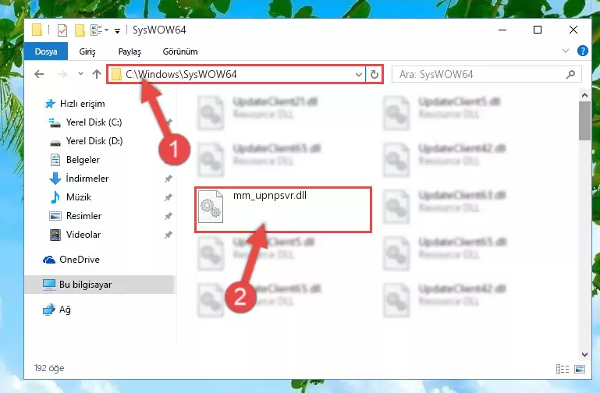Click the folder system icon in title bar

click(37, 30)
